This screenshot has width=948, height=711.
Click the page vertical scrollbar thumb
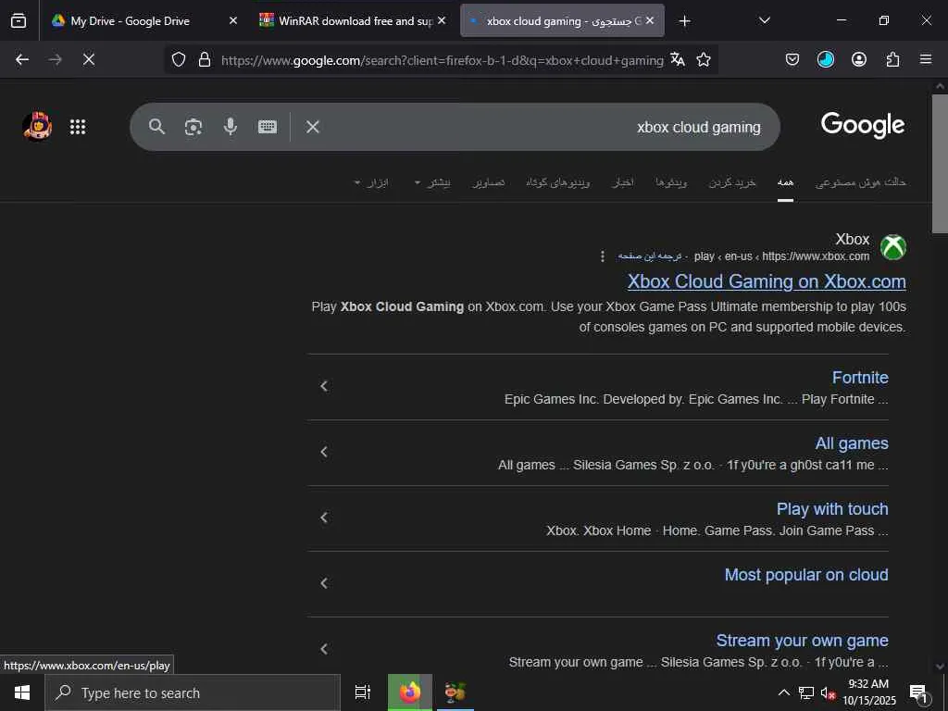(x=940, y=163)
